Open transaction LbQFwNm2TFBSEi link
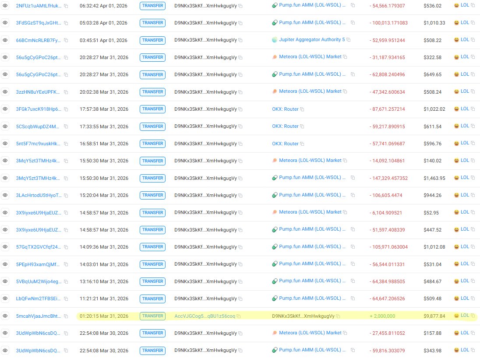 (x=38, y=298)
